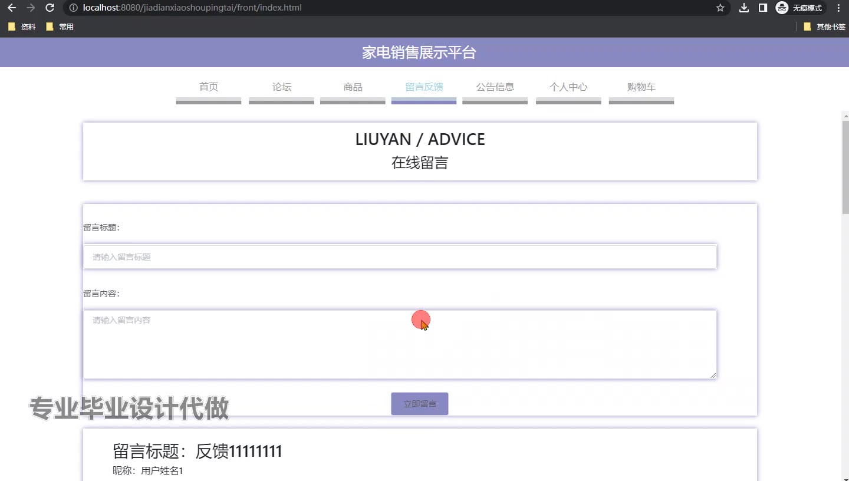Click the browser back arrow
The height and width of the screenshot is (481, 849).
pyautogui.click(x=12, y=8)
